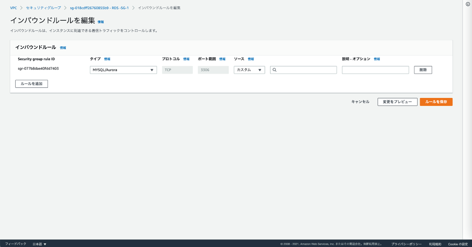Click 情報 link next to ポート範囲 column
The height and width of the screenshot is (247, 472).
point(222,59)
